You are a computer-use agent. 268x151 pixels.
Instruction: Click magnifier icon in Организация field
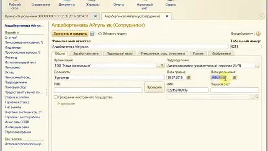tap(162, 65)
